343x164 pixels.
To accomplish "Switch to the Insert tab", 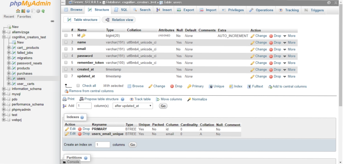I will [x=164, y=10].
